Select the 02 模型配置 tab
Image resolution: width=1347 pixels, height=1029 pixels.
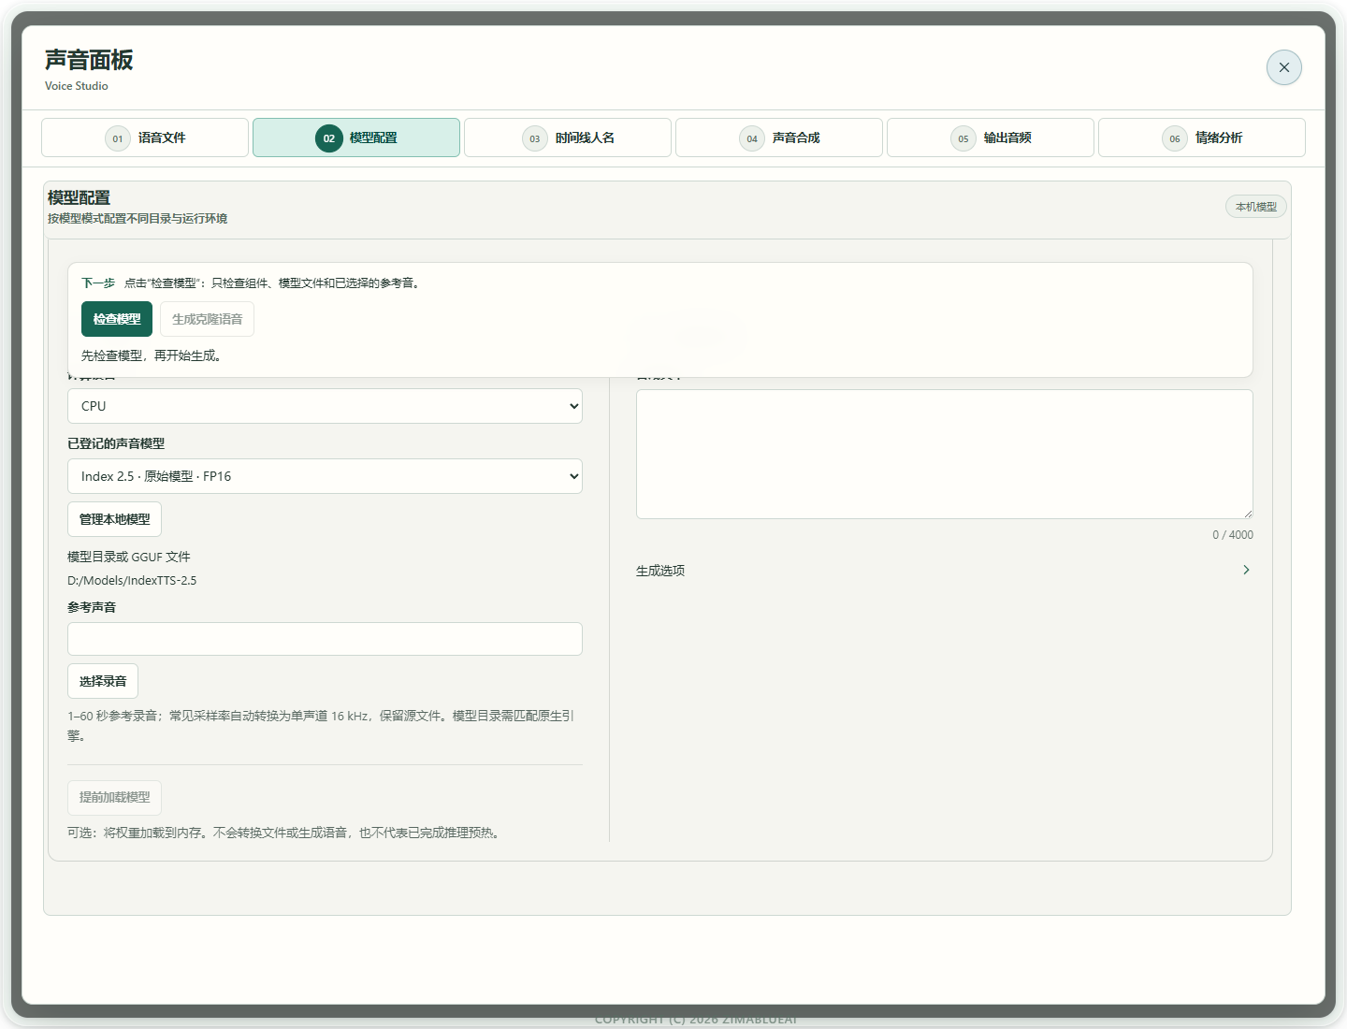click(356, 138)
